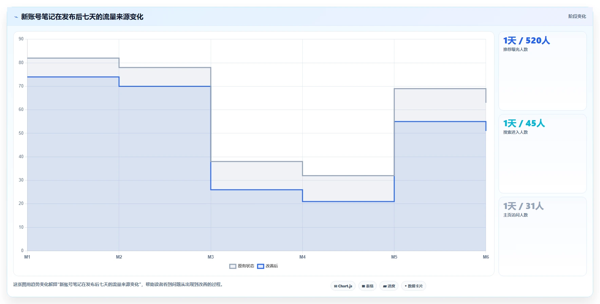This screenshot has width=600, height=304.
Task: Click the 30 y-axis value
Action: [21, 180]
